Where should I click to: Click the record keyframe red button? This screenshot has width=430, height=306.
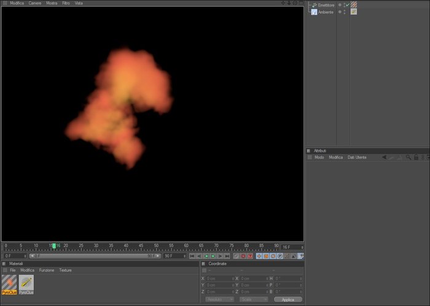pyautogui.click(x=243, y=256)
